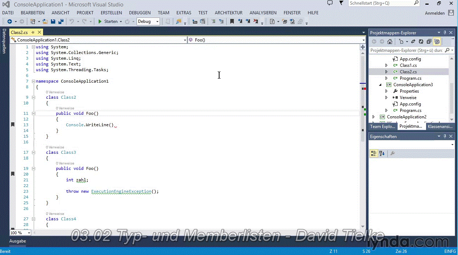
Task: Pin the Projektmappen-Explorer panel
Action: [445, 33]
